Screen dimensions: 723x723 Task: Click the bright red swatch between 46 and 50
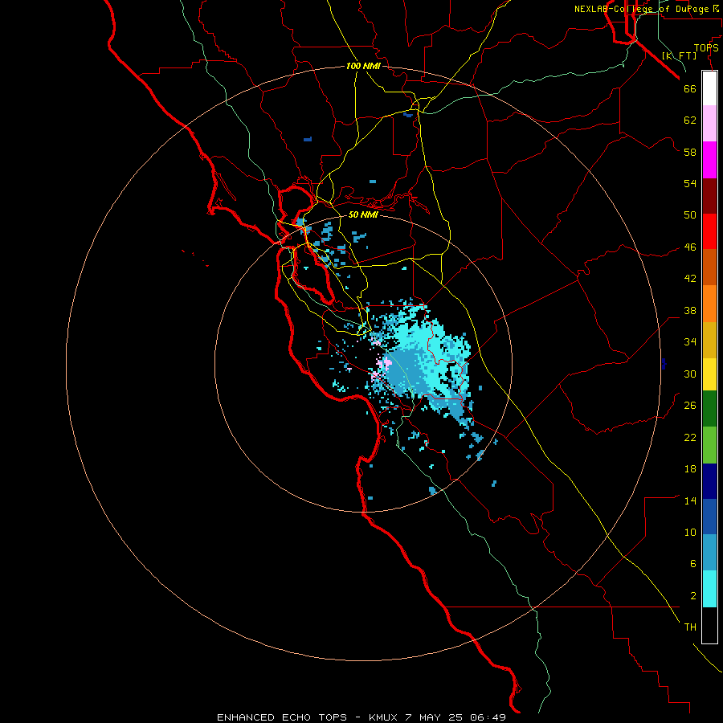coord(709,231)
